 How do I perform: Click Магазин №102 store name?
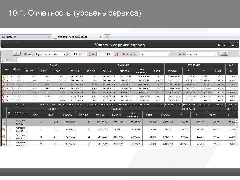(20, 129)
